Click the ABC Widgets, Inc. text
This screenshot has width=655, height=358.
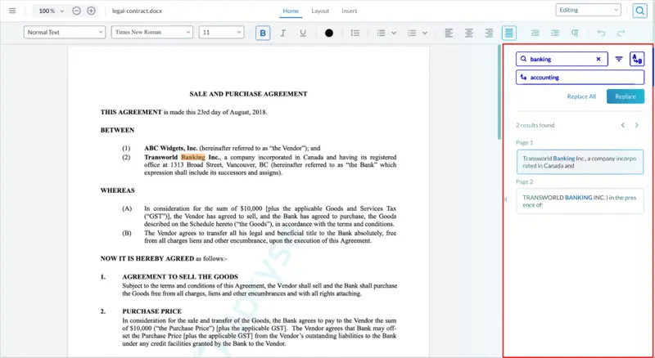click(x=171, y=148)
